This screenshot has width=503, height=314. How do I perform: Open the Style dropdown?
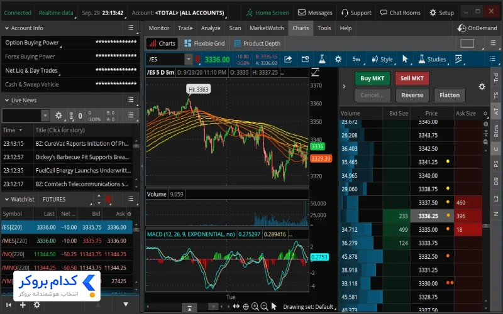pos(383,59)
